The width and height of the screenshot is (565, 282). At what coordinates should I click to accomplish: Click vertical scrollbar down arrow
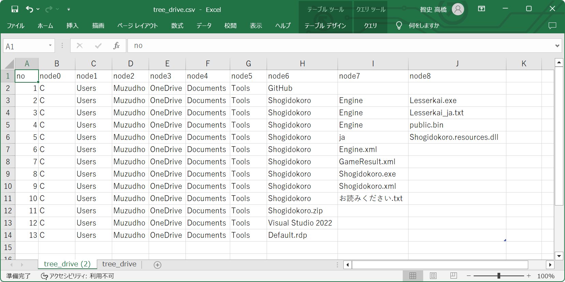(559, 256)
